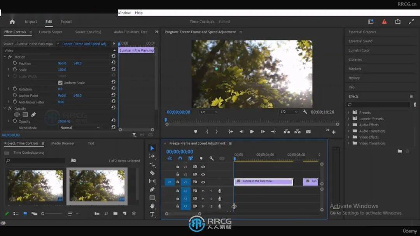This screenshot has width=420, height=236.
Task: Open the Blend Mode dropdown
Action: pyautogui.click(x=80, y=128)
